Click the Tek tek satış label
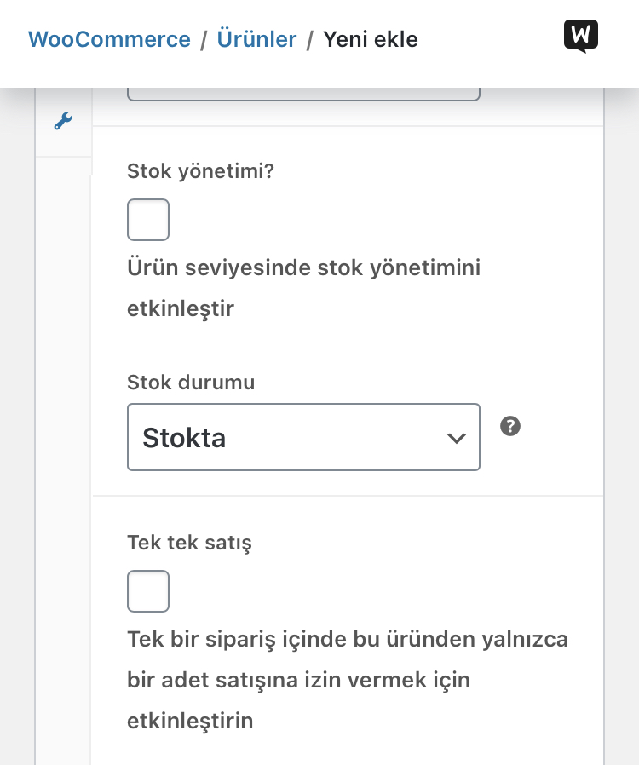639x765 pixels. pos(189,543)
